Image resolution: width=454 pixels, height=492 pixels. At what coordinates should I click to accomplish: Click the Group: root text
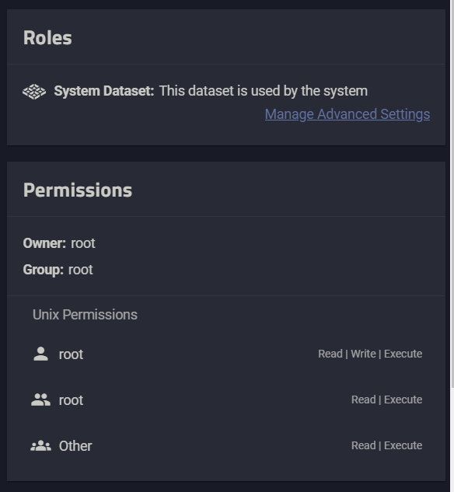coord(58,270)
